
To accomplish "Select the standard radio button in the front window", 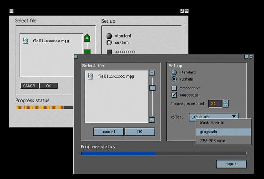I will 174,73.
